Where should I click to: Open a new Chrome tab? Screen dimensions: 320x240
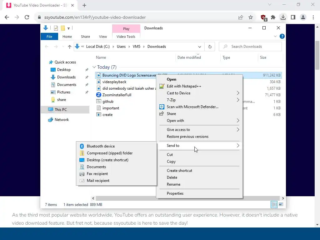(x=84, y=5)
